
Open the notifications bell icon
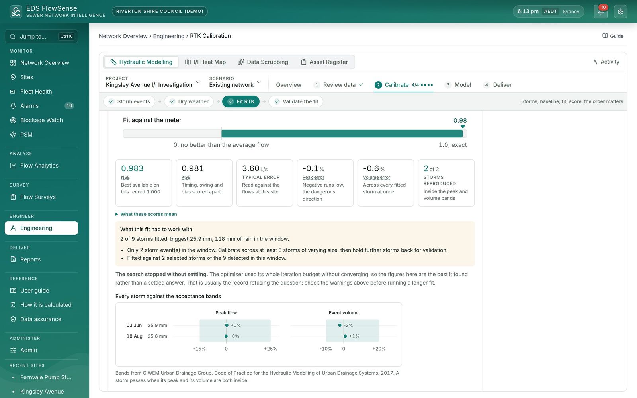(600, 12)
